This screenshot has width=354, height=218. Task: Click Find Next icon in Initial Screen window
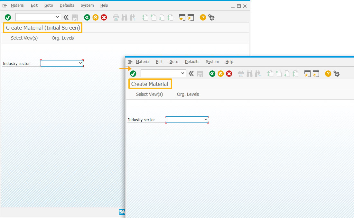click(x=133, y=17)
